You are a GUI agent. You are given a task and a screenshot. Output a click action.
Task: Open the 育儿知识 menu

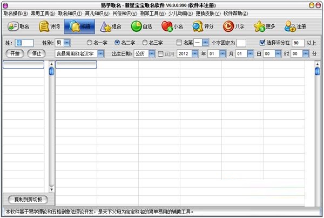point(97,13)
